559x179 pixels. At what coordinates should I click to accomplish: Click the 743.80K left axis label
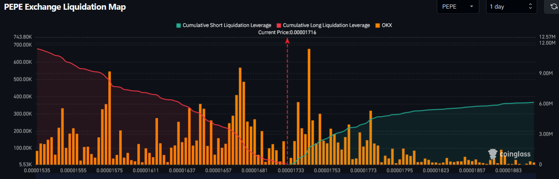pos(22,37)
